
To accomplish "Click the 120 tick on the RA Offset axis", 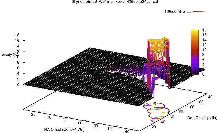I will (x=110, y=129).
